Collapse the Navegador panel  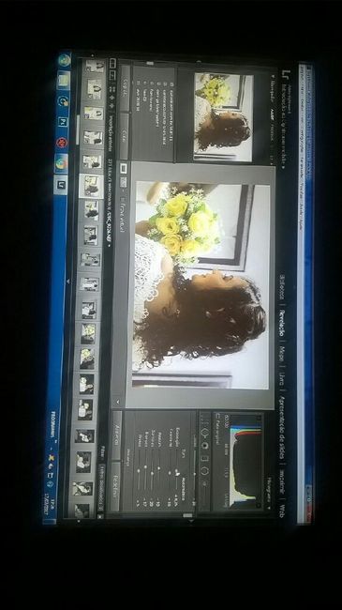[272, 77]
